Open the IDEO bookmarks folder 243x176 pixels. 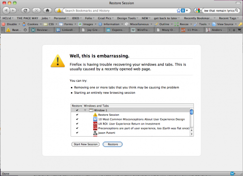77,18
